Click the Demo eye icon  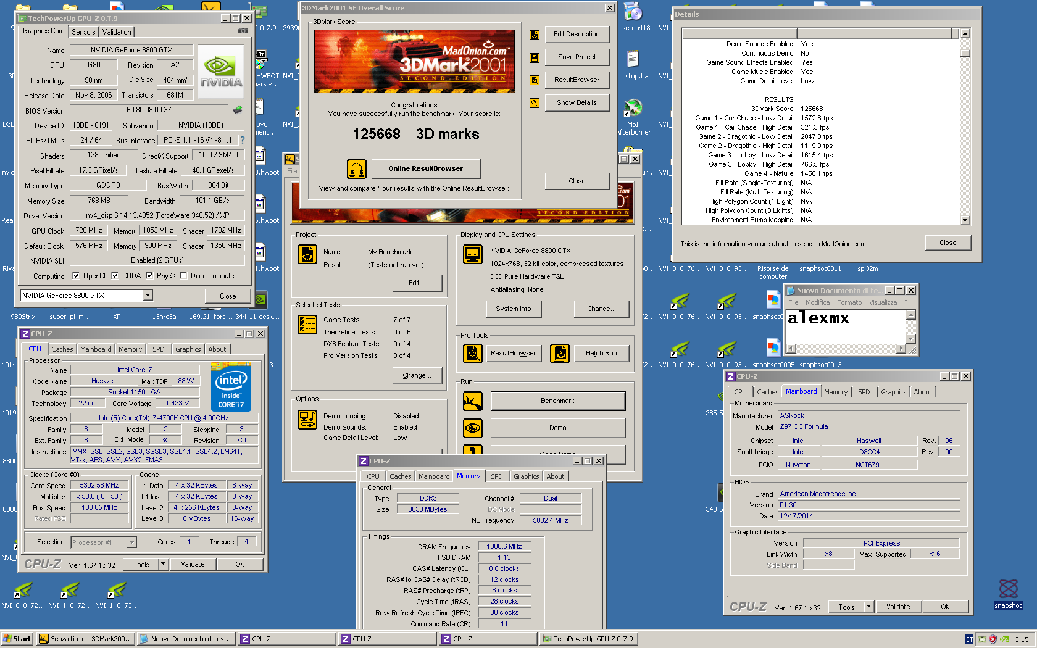tap(473, 428)
